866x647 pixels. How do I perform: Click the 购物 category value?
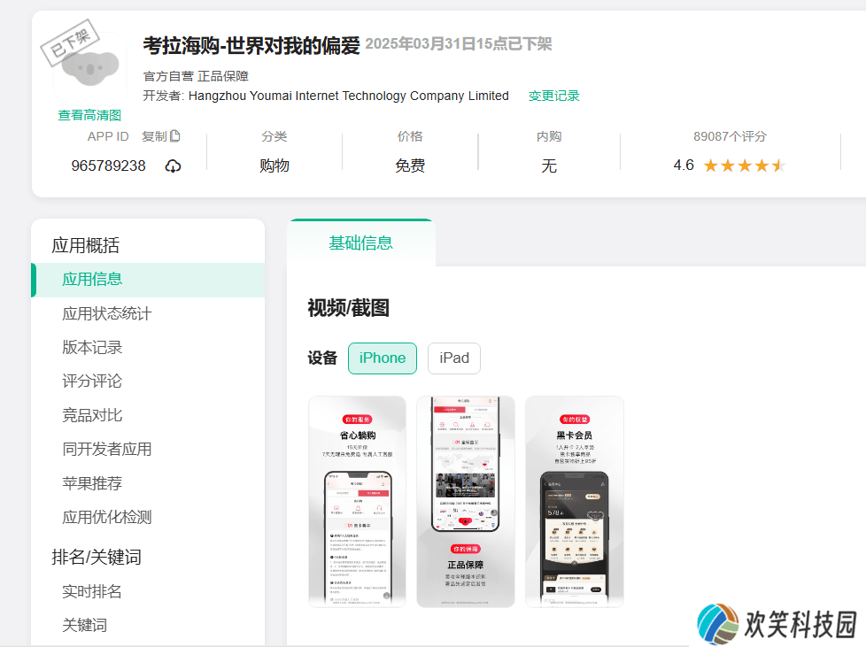274,166
